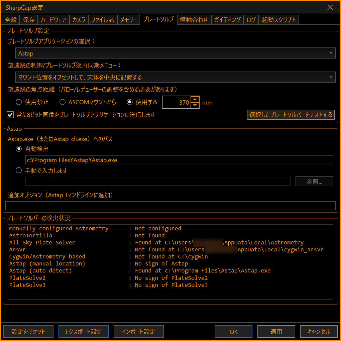Choose the ASCOMマウントから radio button

point(88,102)
